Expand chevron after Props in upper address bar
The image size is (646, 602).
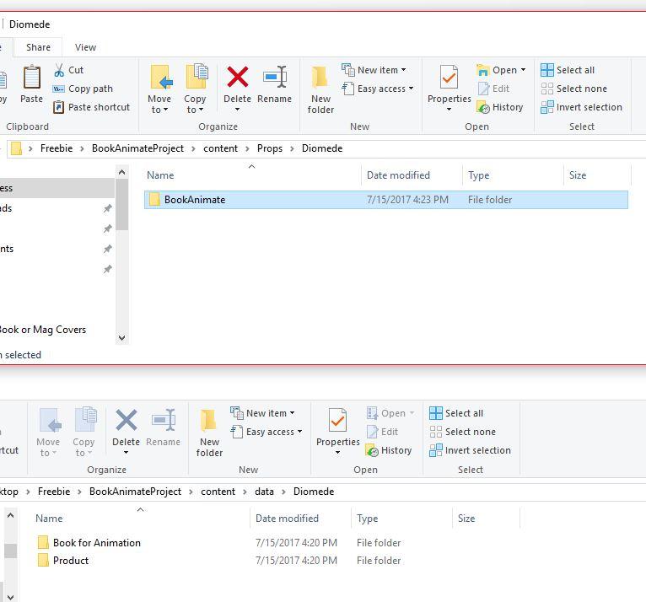coord(292,148)
